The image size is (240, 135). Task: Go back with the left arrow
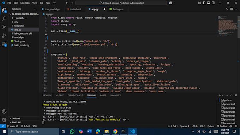(67, 3)
